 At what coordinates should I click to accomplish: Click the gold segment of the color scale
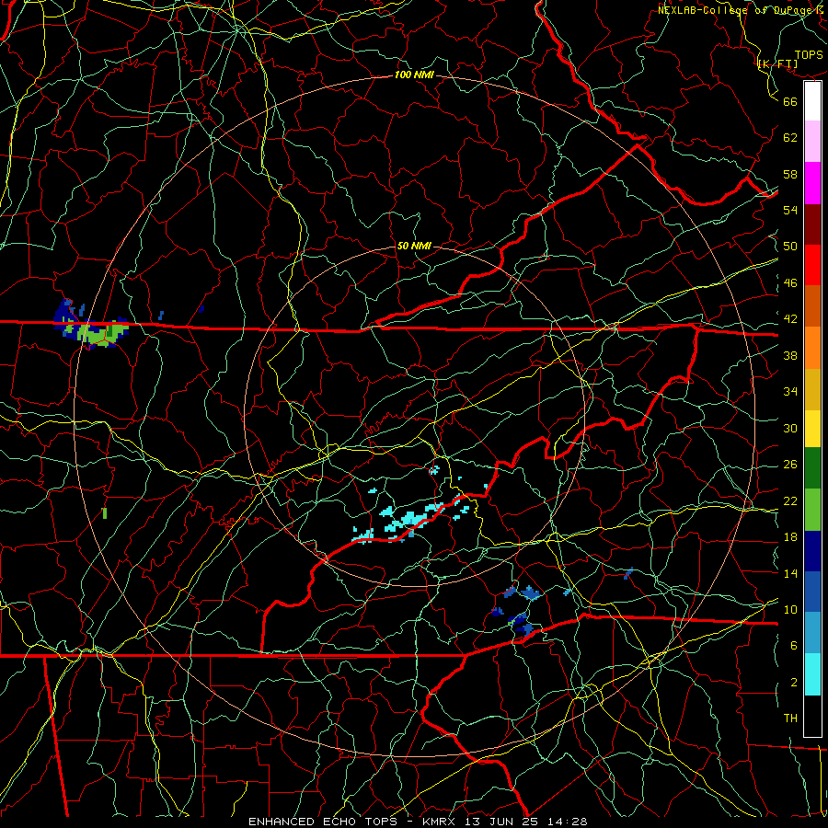coord(812,389)
